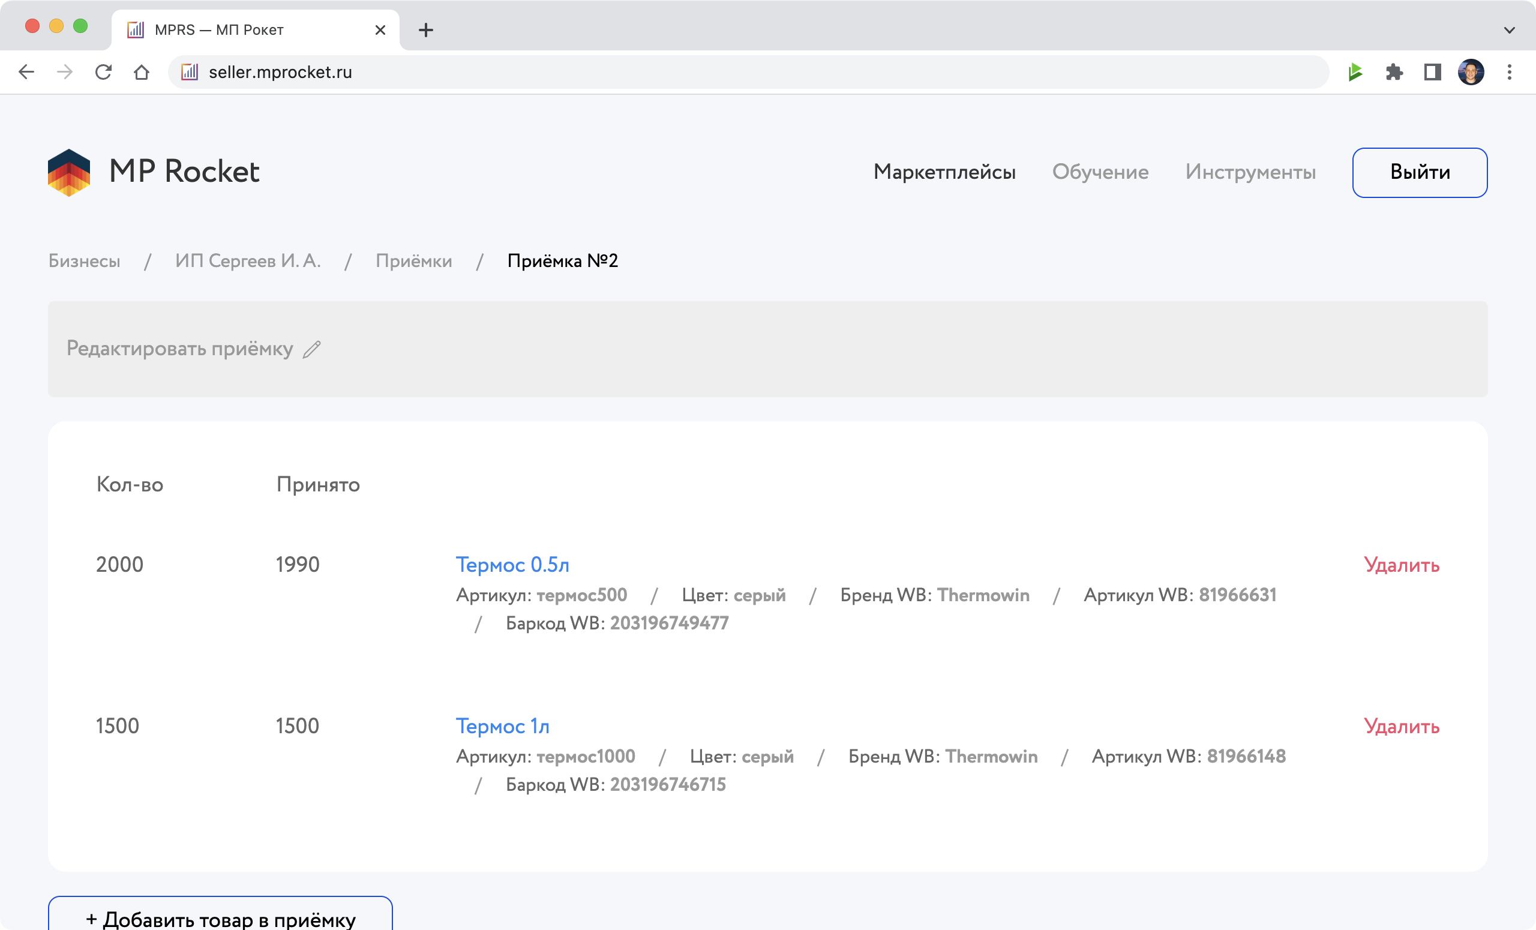Click the MP Rocket hexagon logo
Screen dimensions: 1536x930
click(x=68, y=172)
